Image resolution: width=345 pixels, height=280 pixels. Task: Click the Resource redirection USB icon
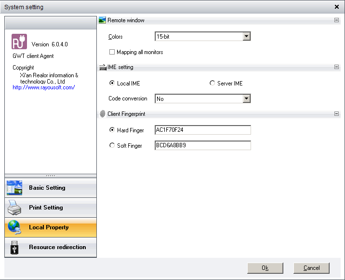tap(14, 247)
